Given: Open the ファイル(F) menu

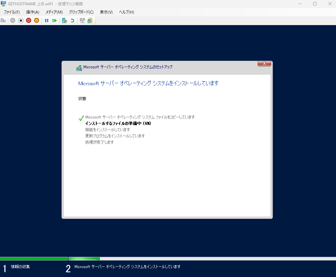Looking at the screenshot, I should [x=12, y=12].
